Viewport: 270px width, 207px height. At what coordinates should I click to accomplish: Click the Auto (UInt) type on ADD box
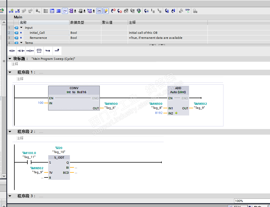coord(178,92)
